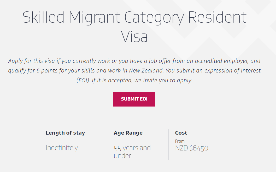Click the word Migrant in the title
This screenshot has height=172, width=276.
point(95,18)
